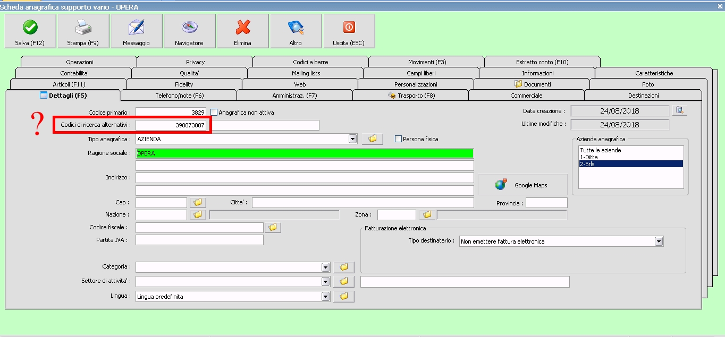Viewport: 725px width, 337px height.
Task: Click the Codici di ricerca alternativi field
Action: [x=171, y=125]
